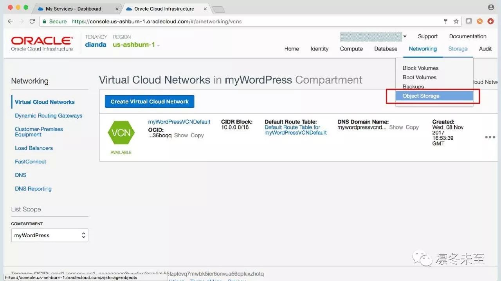Screen dimensions: 501x281
Task: Open the user account dropdown arrow
Action: click(x=405, y=37)
